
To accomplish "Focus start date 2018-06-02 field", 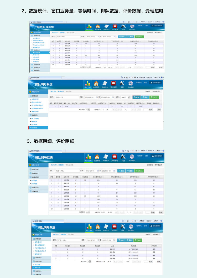I will 91,97.
